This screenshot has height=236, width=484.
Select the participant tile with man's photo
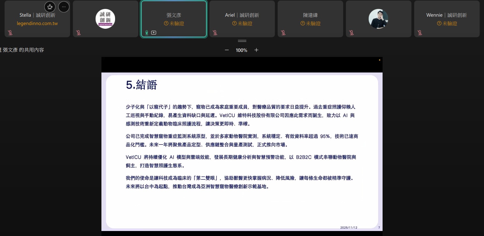378,19
